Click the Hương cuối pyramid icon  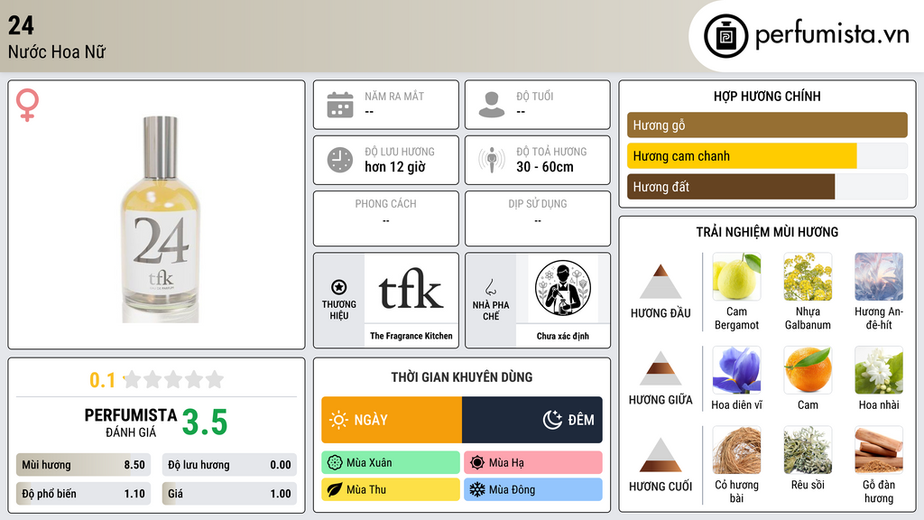point(661,455)
